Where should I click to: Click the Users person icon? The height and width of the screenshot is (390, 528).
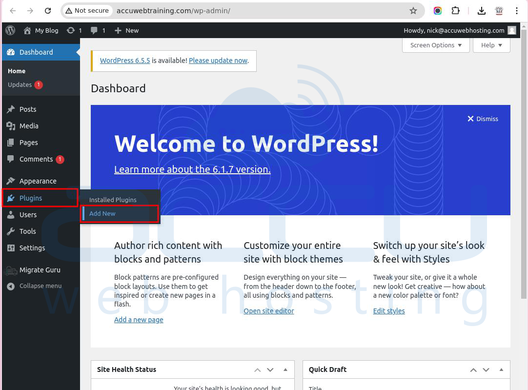point(11,215)
